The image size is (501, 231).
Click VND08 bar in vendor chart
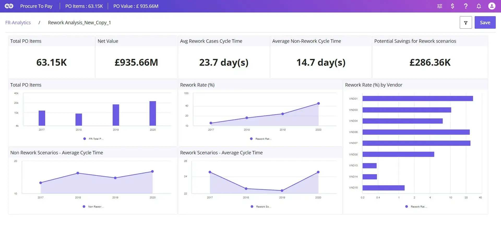398,154
